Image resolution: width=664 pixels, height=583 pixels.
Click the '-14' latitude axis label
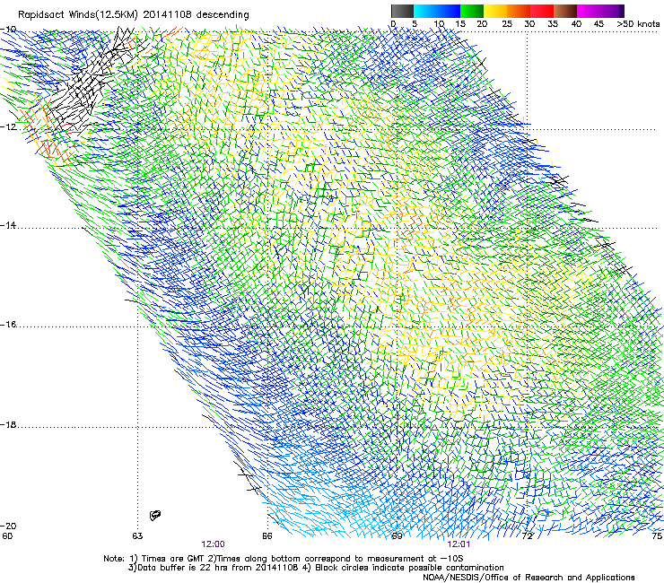point(8,225)
